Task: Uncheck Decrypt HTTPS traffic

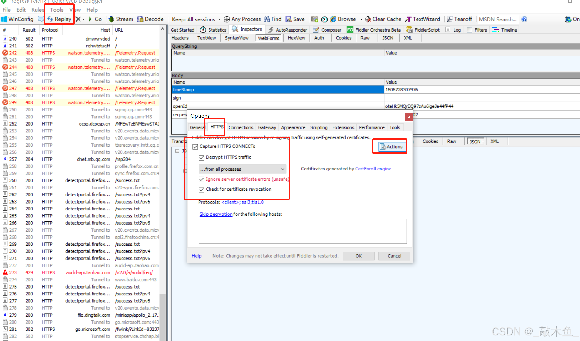Action: 202,157
